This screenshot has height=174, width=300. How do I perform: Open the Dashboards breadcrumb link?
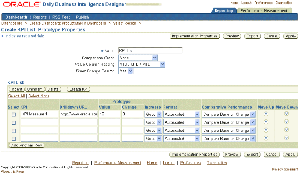12,23
